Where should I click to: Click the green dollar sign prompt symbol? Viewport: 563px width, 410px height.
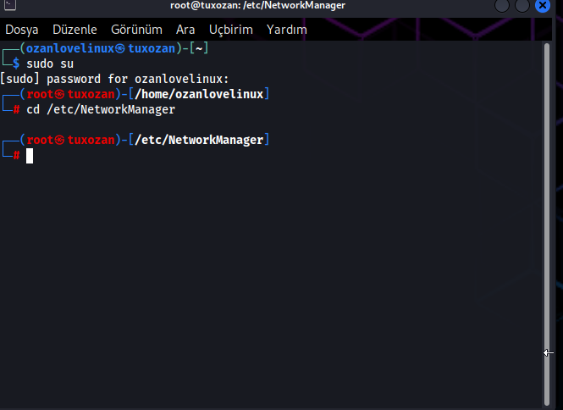point(15,64)
